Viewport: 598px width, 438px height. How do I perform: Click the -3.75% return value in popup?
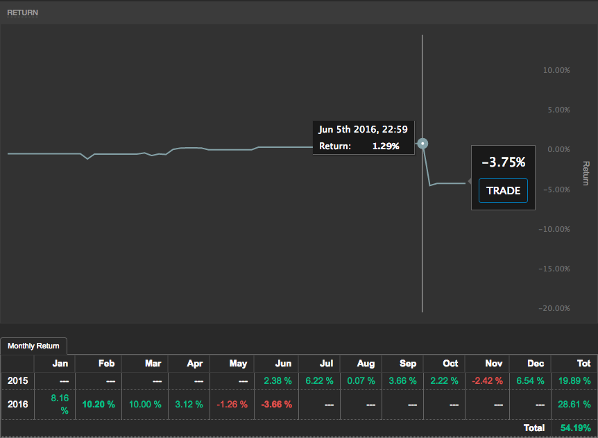[x=503, y=162]
